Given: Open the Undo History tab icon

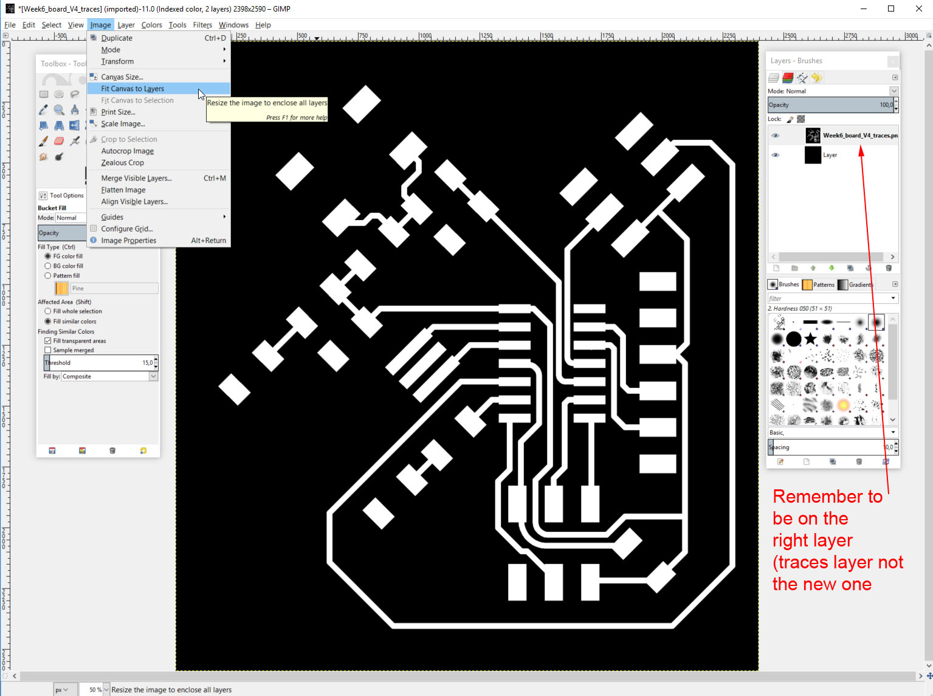Looking at the screenshot, I should 816,78.
